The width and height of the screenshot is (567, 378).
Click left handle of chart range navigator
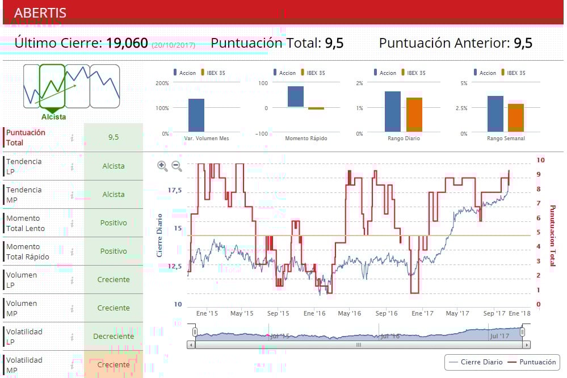point(195,331)
